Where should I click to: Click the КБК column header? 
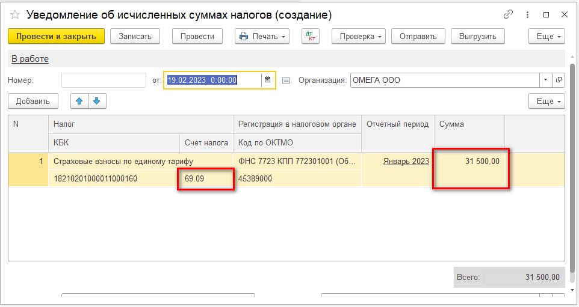[114, 142]
